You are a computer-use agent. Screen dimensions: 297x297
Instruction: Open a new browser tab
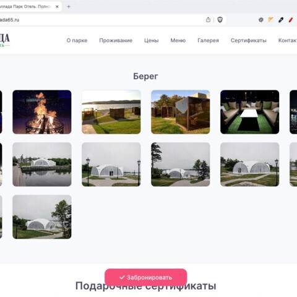[69, 7]
